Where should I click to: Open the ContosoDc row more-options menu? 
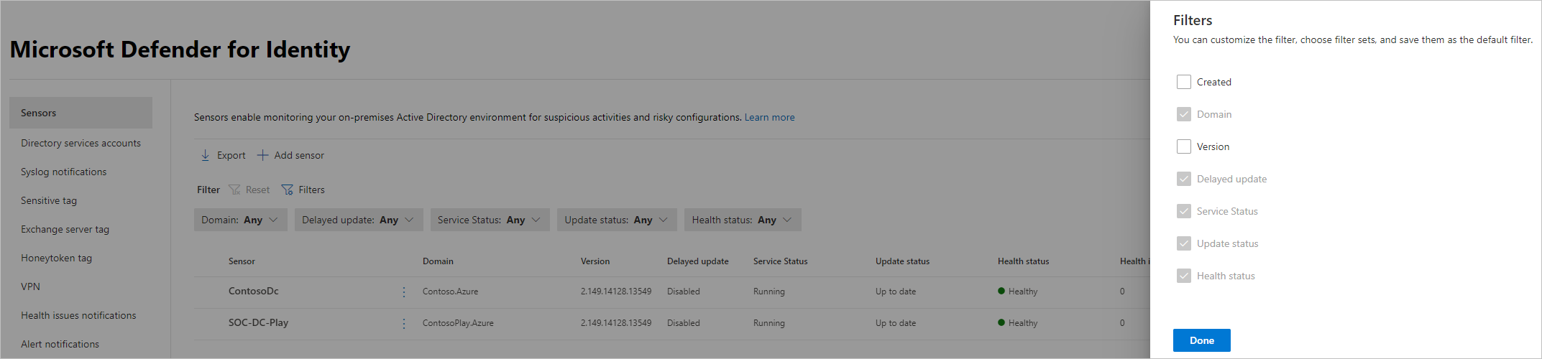coord(404,292)
